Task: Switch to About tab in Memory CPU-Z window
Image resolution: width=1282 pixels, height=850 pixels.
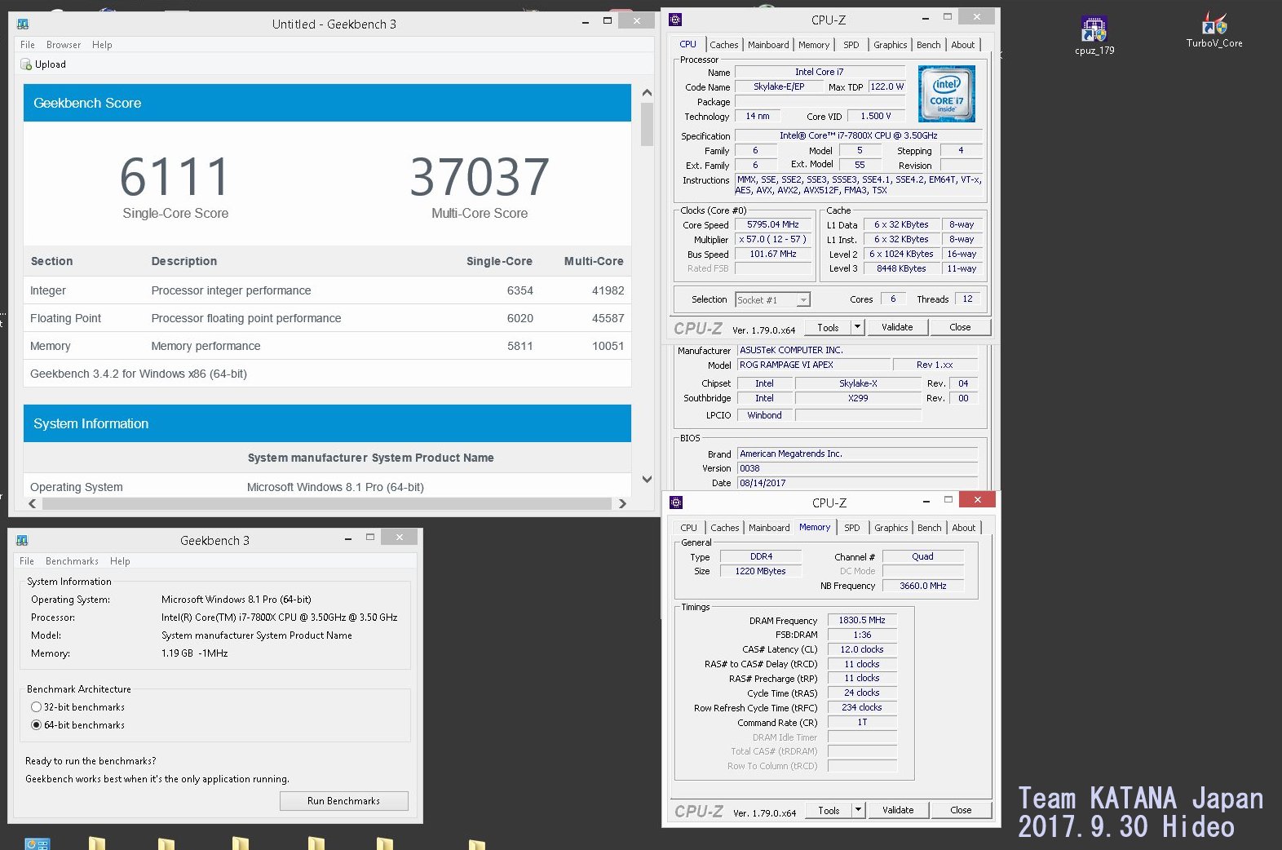Action: (x=964, y=528)
